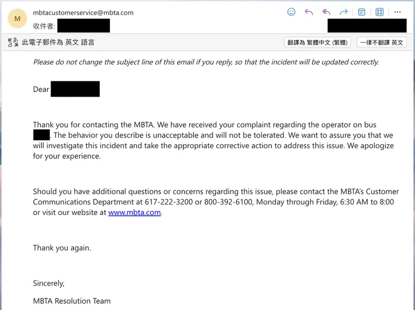Click the emoji reaction smiley icon
This screenshot has width=415, height=310.
(291, 12)
